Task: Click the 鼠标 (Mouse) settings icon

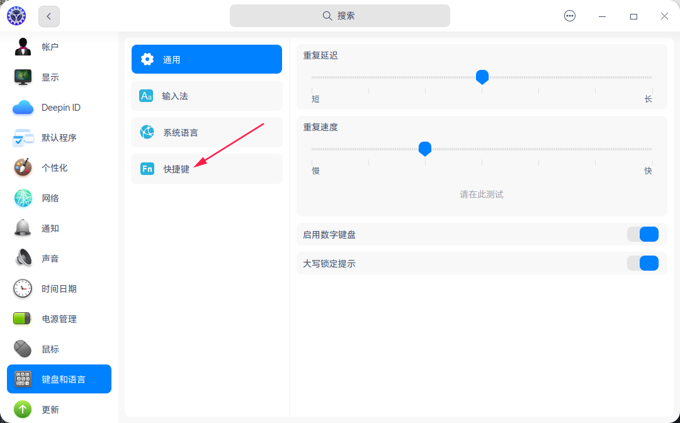Action: [x=23, y=349]
